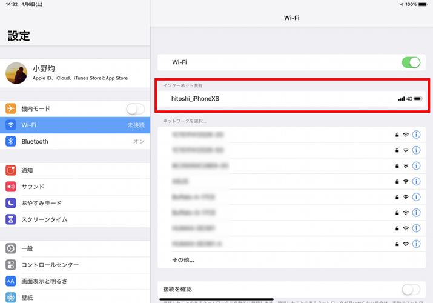Tap the スクリーンタイム hourglass icon

coord(11,219)
